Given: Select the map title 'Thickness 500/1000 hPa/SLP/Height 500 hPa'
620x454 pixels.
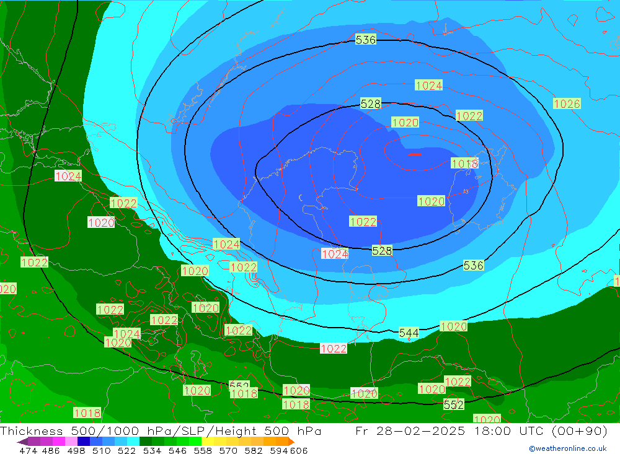Looking at the screenshot, I should pyautogui.click(x=161, y=430).
